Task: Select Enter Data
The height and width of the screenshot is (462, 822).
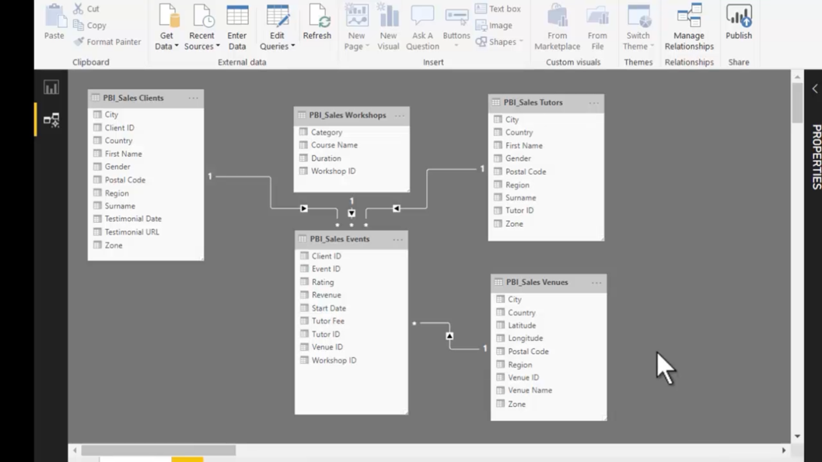Action: [237, 27]
